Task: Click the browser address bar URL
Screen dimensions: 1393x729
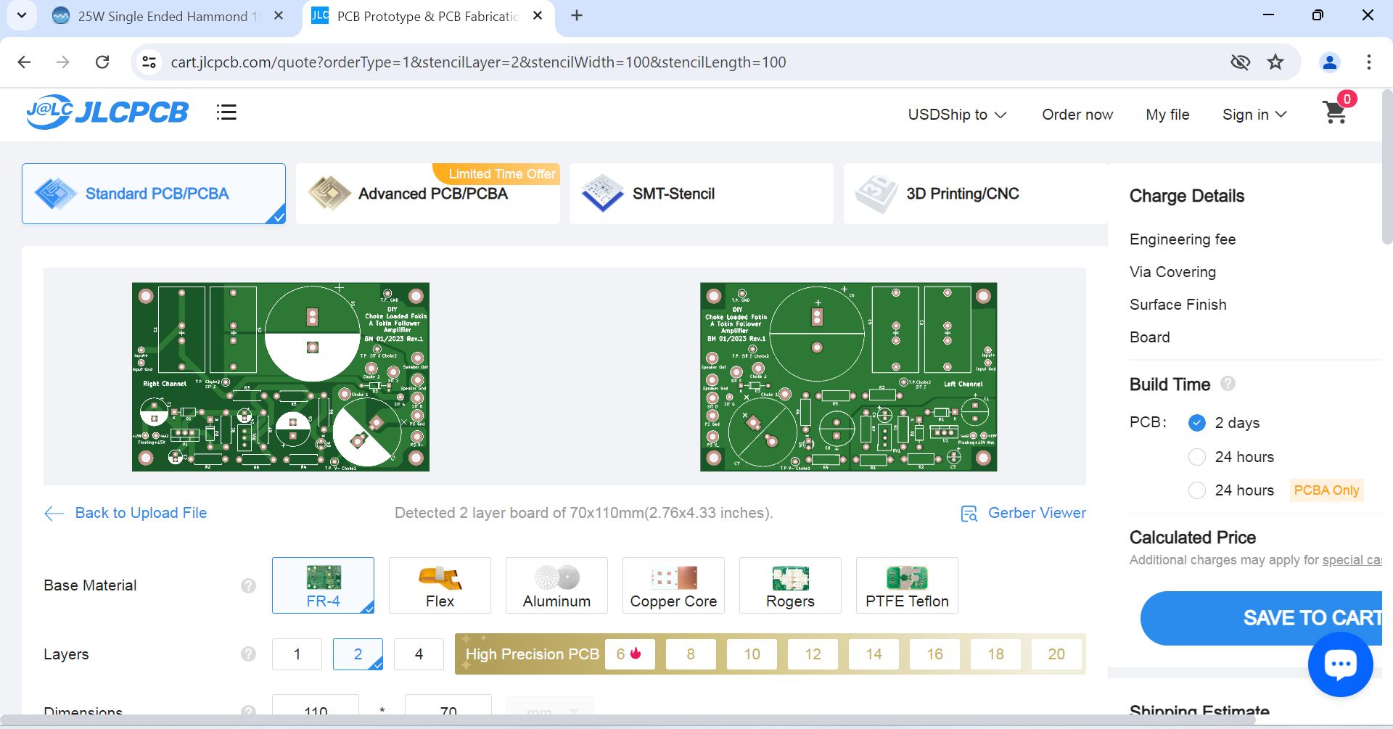Action: click(478, 62)
